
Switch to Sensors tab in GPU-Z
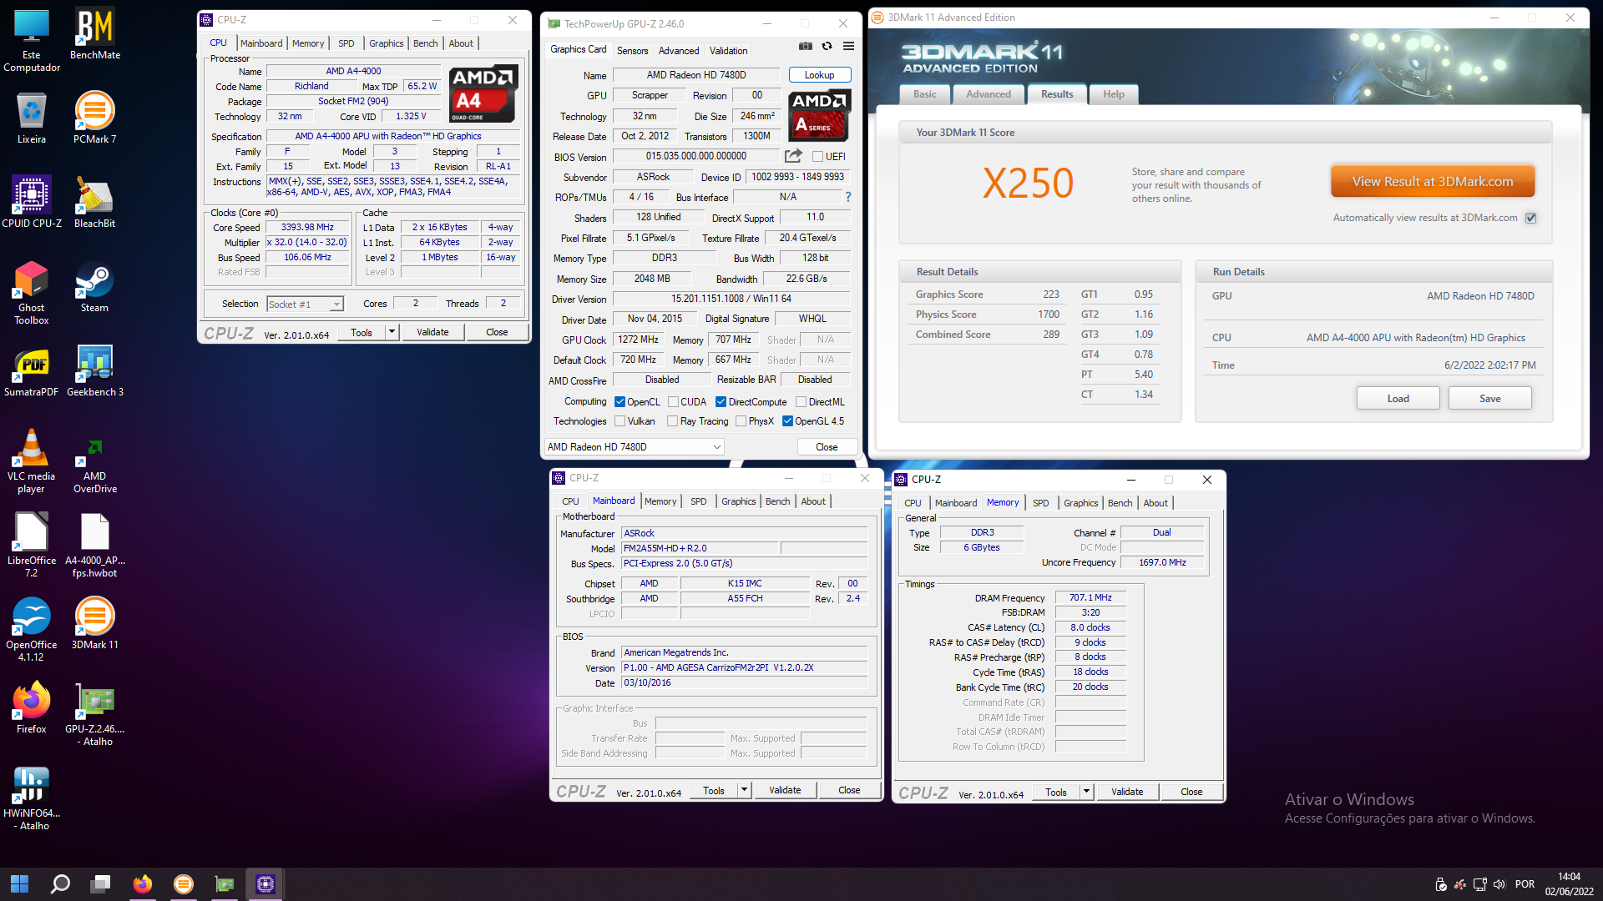pos(632,51)
